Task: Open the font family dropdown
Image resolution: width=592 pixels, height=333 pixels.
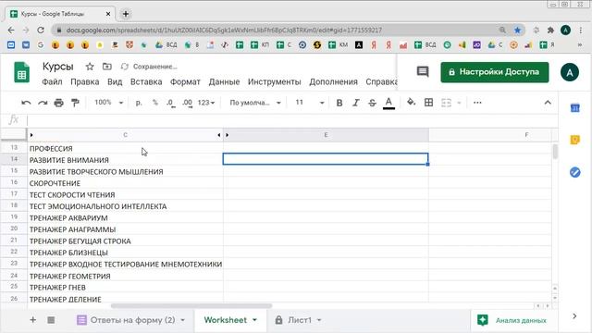Action: 255,103
